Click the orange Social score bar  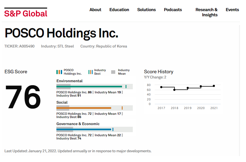pos(84,108)
